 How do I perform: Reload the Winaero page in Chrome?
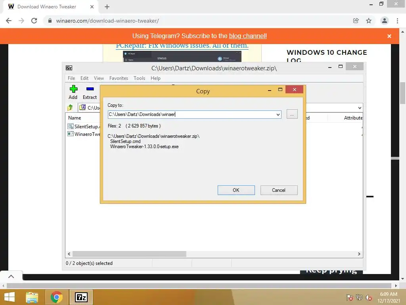[34, 21]
